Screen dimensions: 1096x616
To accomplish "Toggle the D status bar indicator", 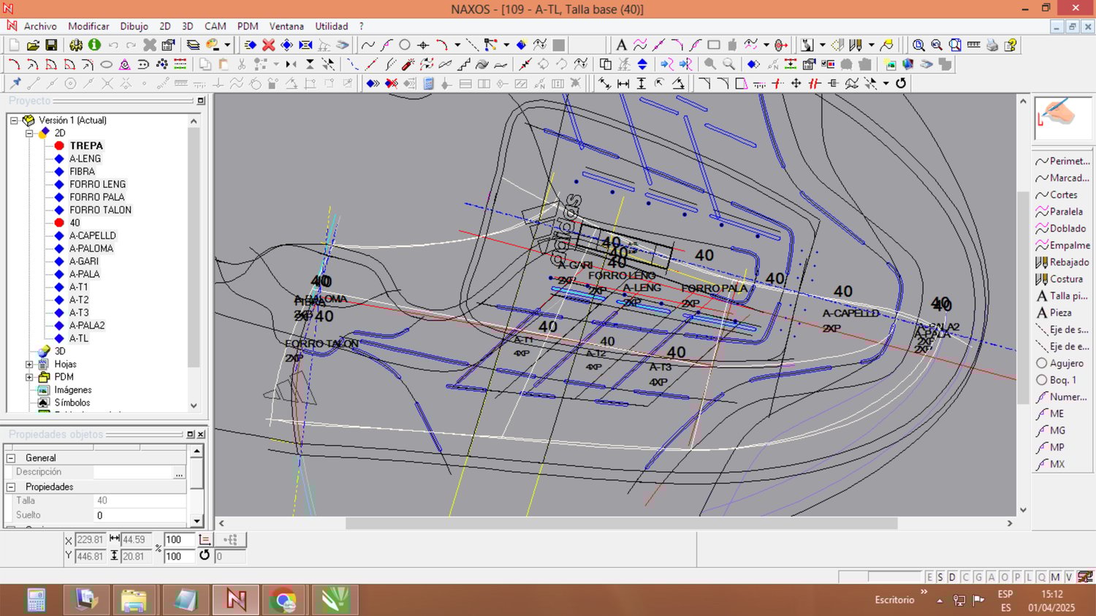I will (x=952, y=577).
